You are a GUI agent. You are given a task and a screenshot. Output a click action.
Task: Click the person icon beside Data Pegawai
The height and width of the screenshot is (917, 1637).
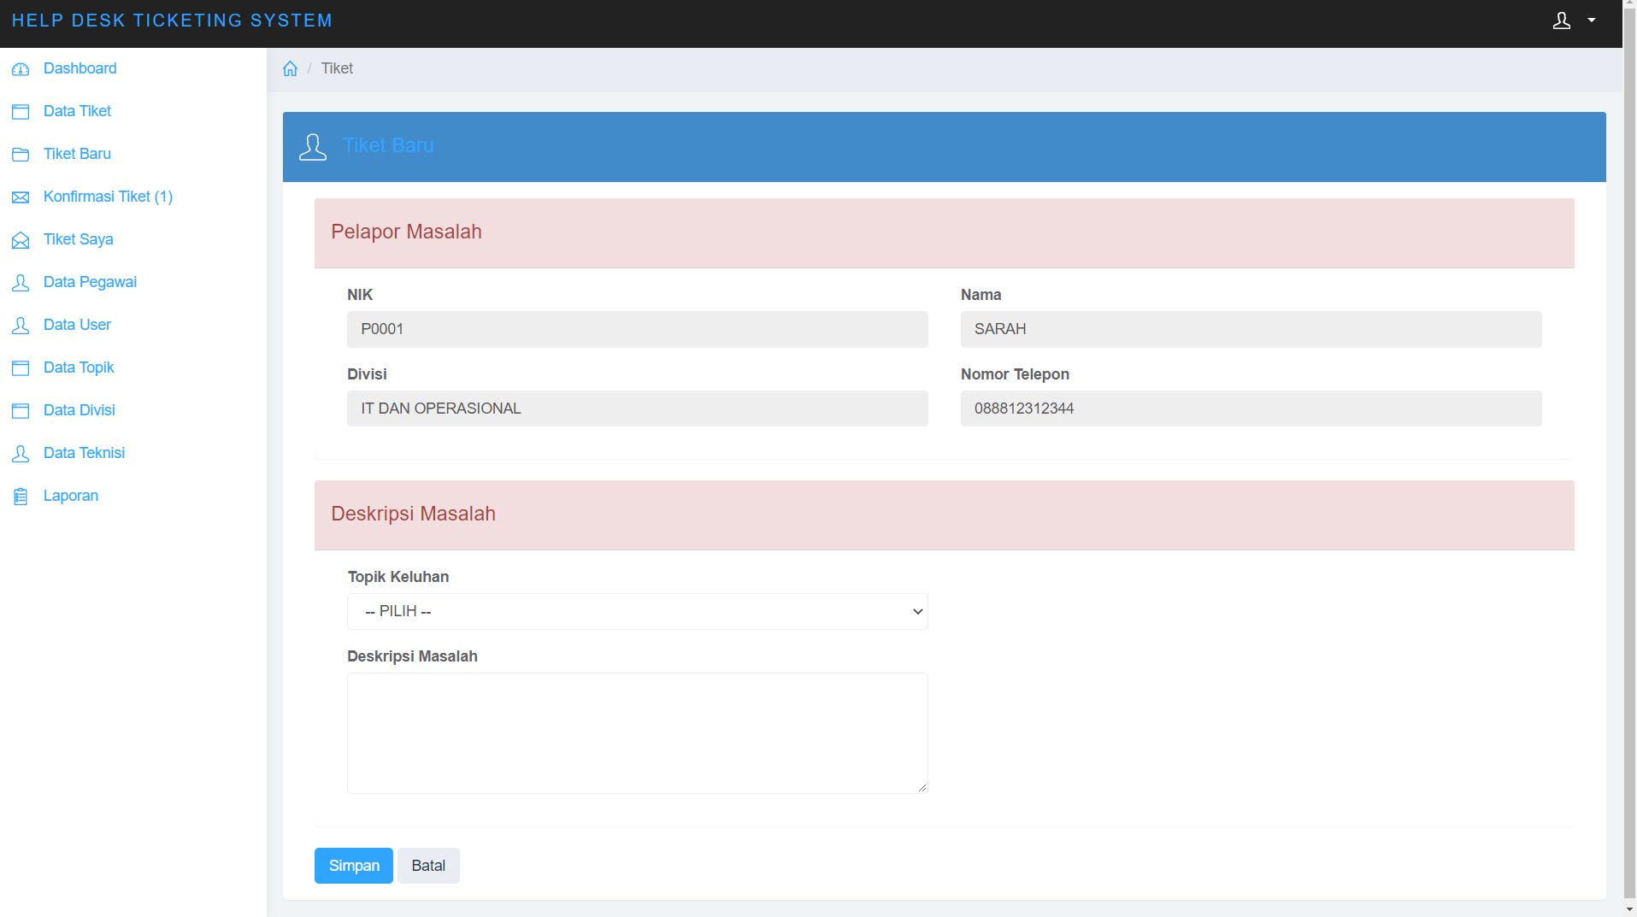tap(21, 283)
